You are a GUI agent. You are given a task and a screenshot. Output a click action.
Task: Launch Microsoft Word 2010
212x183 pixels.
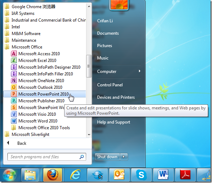pyautogui.click(x=45, y=121)
